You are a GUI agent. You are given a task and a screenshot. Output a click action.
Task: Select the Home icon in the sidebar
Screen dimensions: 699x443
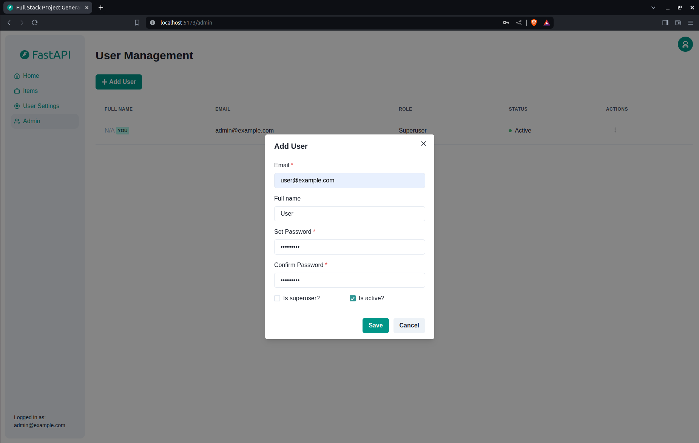click(17, 76)
